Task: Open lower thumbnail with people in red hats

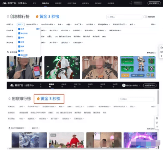Action: click(66, 140)
